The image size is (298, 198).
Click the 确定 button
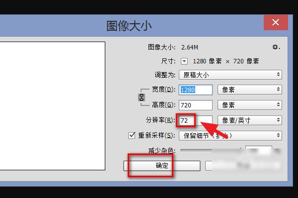click(162, 166)
